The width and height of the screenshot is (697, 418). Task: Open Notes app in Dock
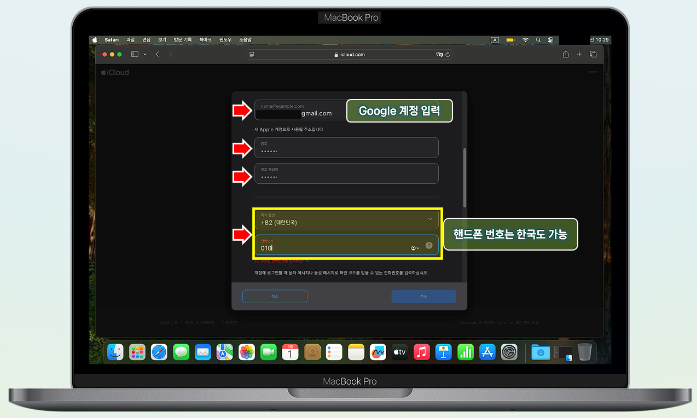coord(356,352)
